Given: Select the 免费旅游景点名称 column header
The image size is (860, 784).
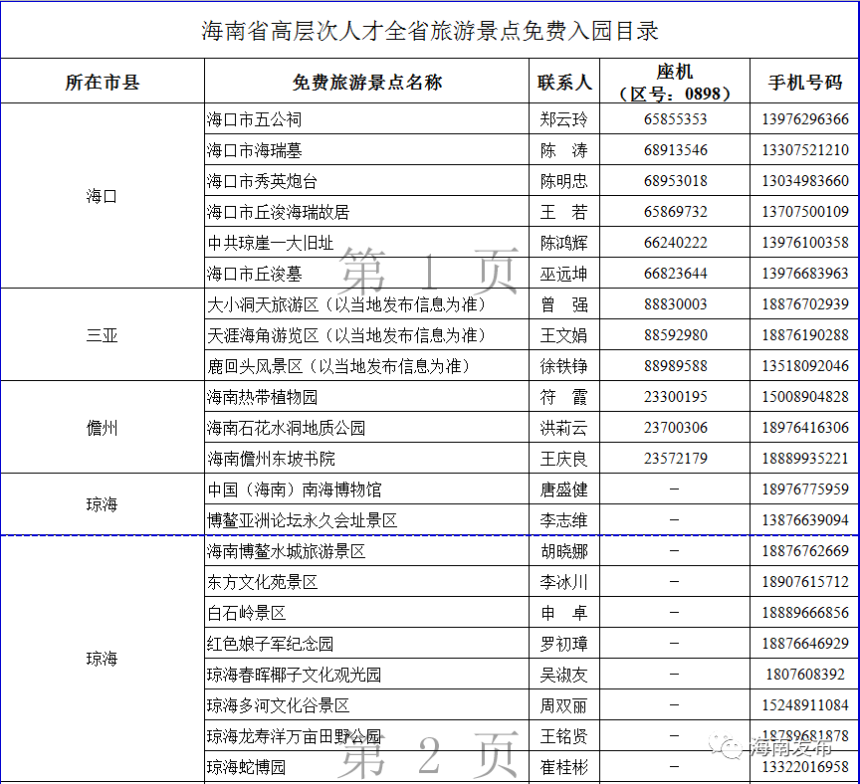Looking at the screenshot, I should pyautogui.click(x=367, y=82).
